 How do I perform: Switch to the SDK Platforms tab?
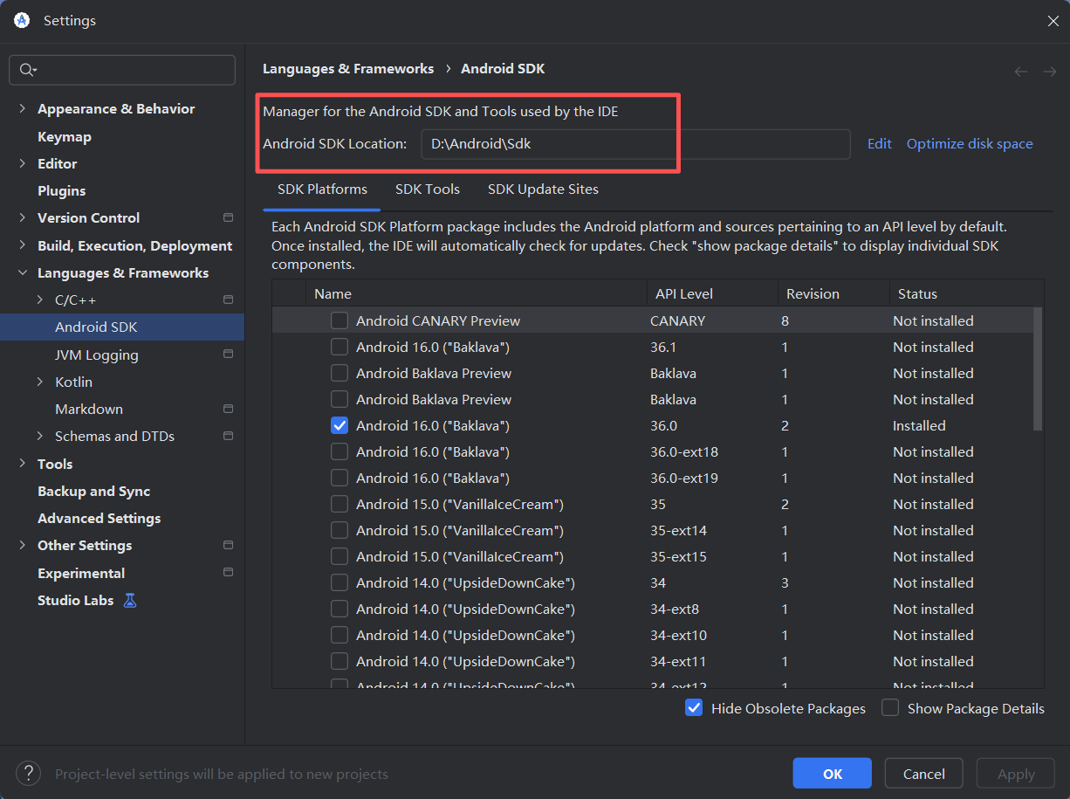322,189
